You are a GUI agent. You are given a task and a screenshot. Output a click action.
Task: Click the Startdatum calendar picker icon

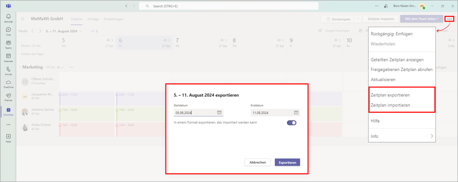219,113
